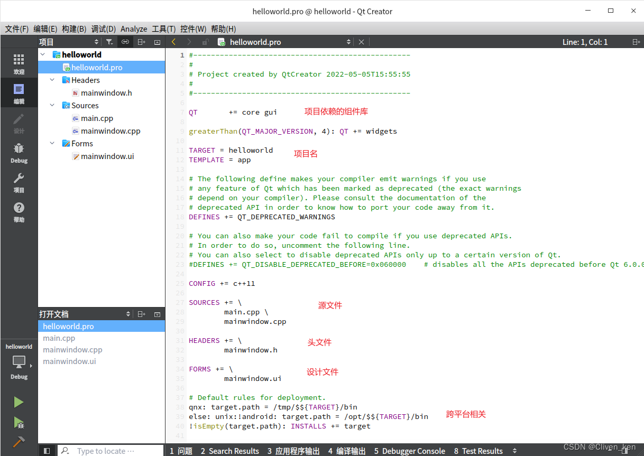Open the Design (设计) mode
The image size is (644, 456).
(x=19, y=123)
